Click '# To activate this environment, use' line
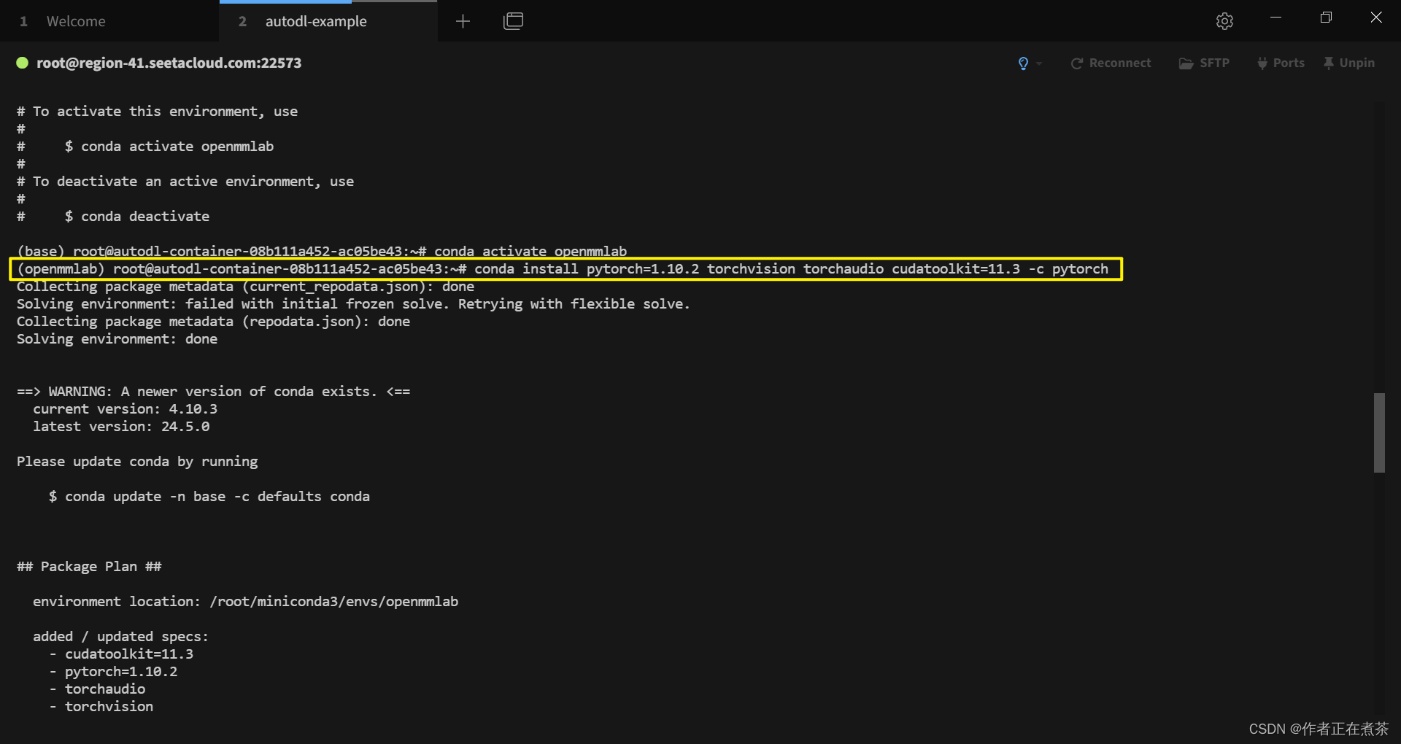The height and width of the screenshot is (744, 1401). (x=157, y=112)
